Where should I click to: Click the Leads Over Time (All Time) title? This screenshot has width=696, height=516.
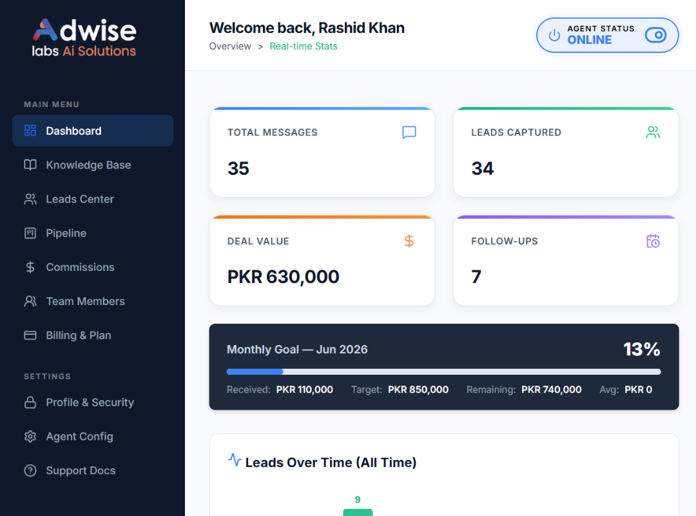(331, 462)
